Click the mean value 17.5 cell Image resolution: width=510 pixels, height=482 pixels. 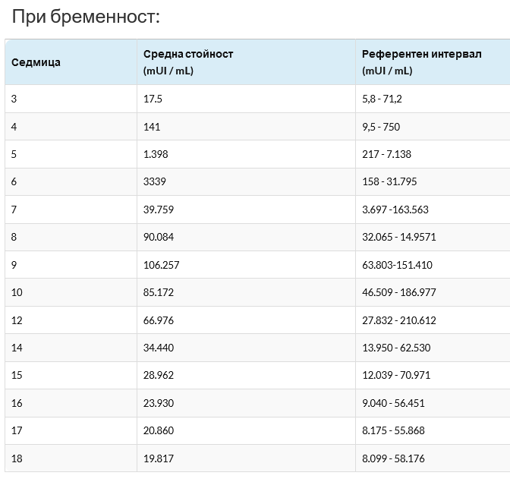click(153, 99)
